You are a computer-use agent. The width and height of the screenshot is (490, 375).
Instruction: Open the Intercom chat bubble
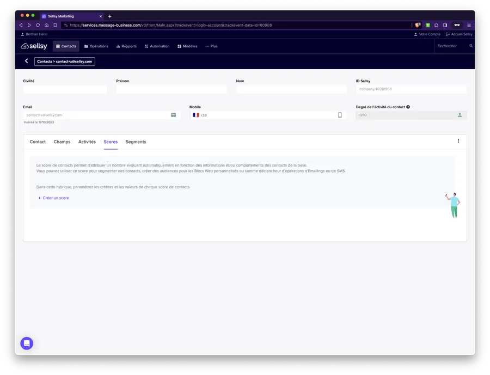coord(27,343)
